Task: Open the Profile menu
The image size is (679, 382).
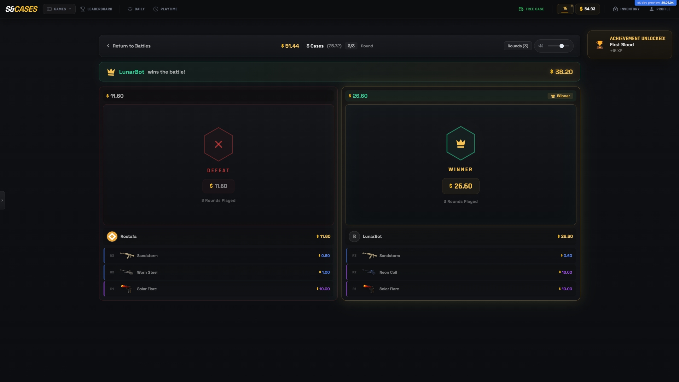Action: pyautogui.click(x=660, y=9)
